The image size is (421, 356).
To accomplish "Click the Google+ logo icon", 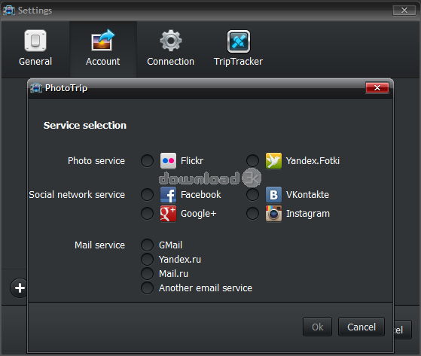I will pyautogui.click(x=169, y=214).
